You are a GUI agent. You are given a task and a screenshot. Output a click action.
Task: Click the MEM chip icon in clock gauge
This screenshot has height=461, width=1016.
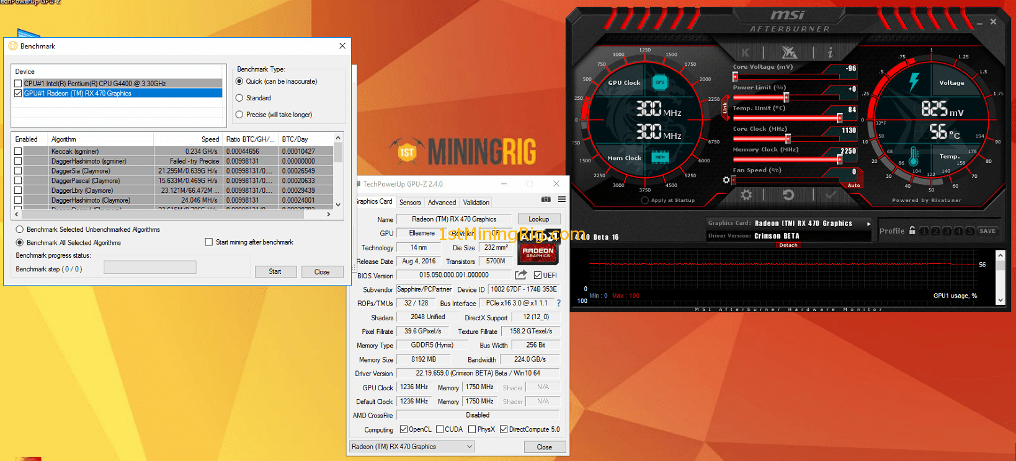click(660, 157)
